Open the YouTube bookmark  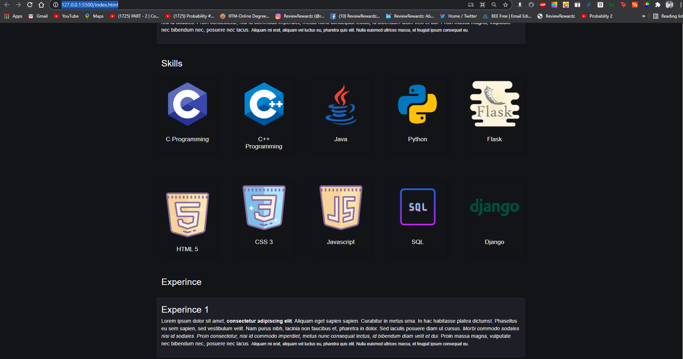point(66,16)
